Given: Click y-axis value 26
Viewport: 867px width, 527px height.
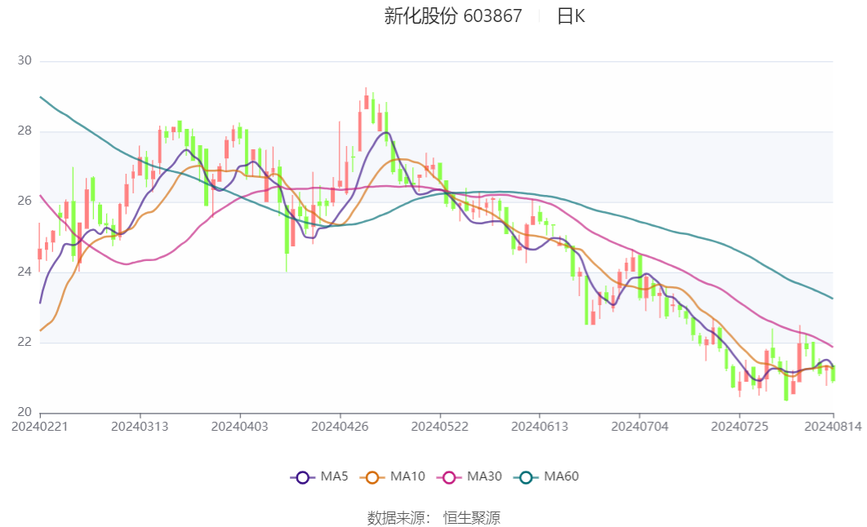Looking at the screenshot, I should [24, 201].
